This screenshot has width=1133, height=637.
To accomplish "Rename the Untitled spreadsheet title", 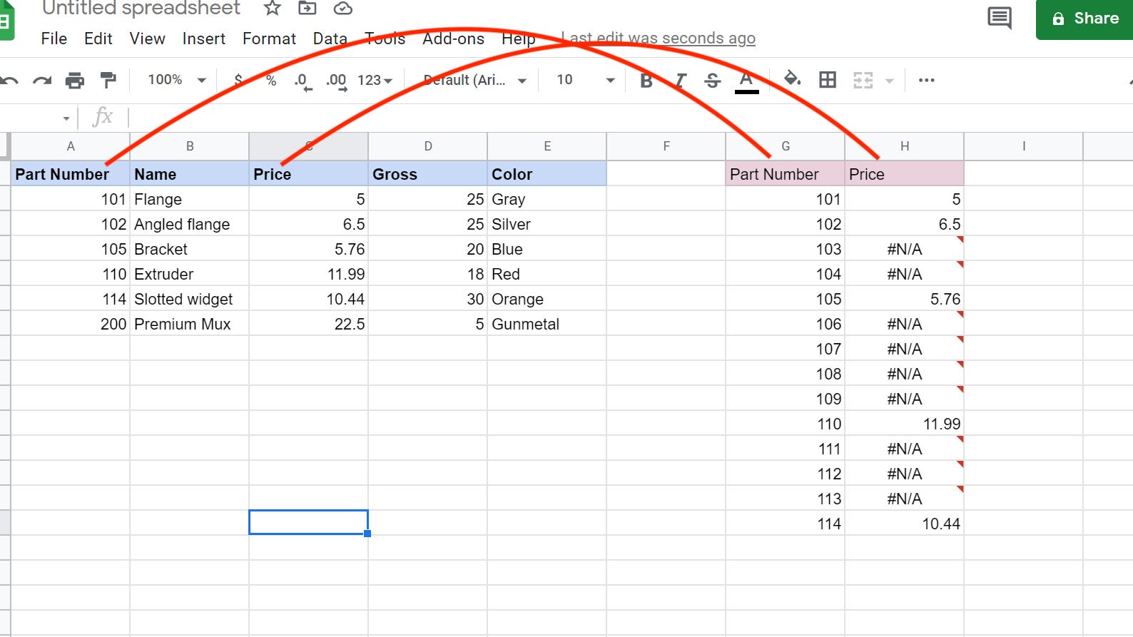I will (x=141, y=9).
